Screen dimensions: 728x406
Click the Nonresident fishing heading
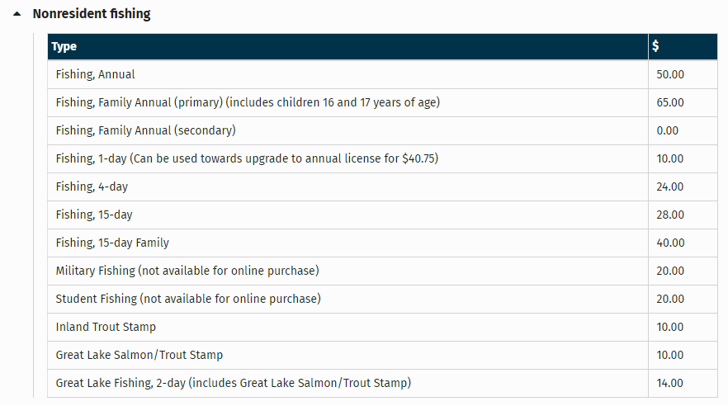pyautogui.click(x=91, y=14)
